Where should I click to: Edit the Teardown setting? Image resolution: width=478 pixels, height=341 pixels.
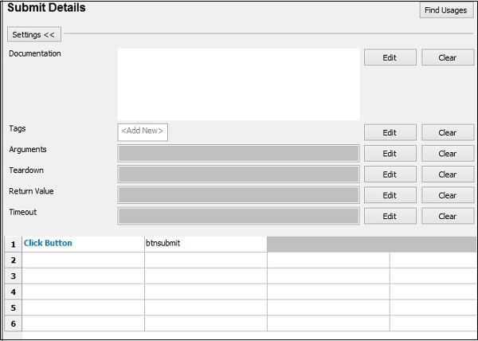click(390, 174)
